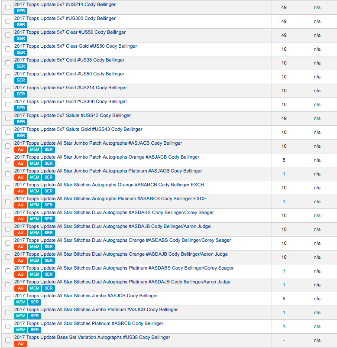The image size is (337, 348).
Task: Click the print run 49 for 5x7 #US214
Action: [x=284, y=7]
